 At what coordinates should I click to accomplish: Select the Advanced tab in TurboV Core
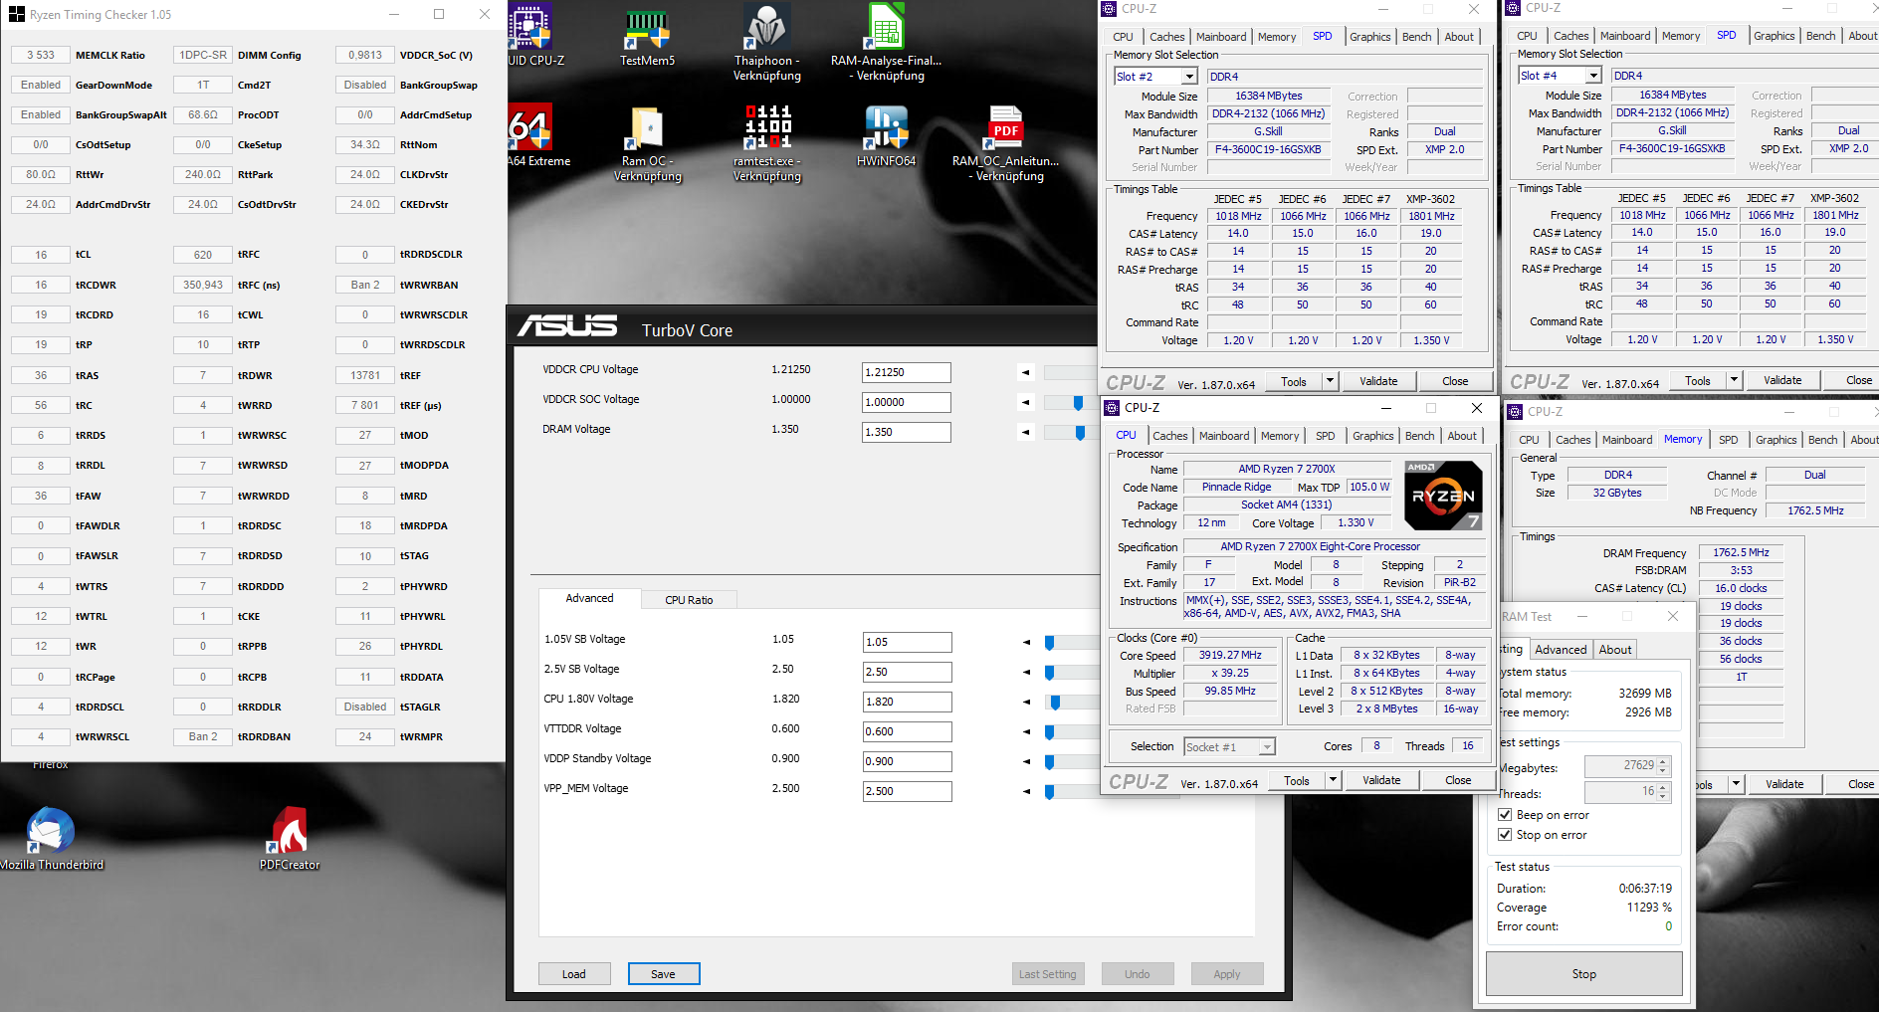(x=589, y=598)
